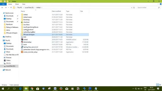The width and height of the screenshot is (162, 91).
Task: Go up one folder level
Action: 11,8
